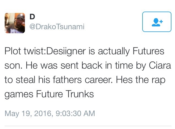Click the display name "D"
Image resolution: width=175 pixels, height=129 pixels.
coord(32,17)
